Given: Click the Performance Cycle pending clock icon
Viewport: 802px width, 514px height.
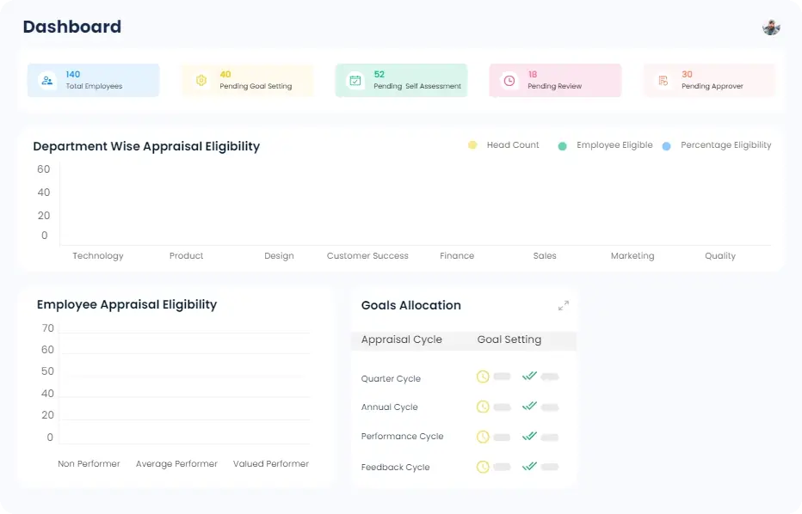Looking at the screenshot, I should click(x=483, y=437).
